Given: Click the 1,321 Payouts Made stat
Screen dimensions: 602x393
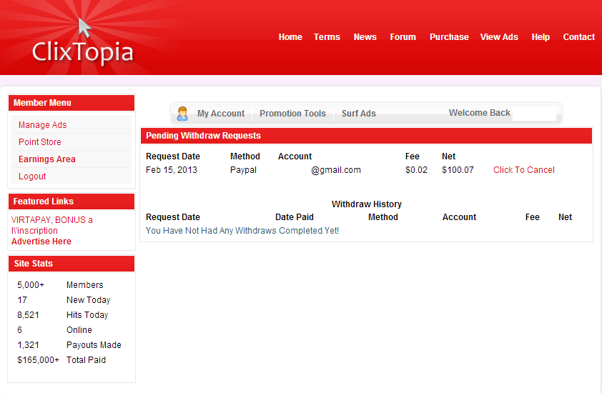Looking at the screenshot, I should [69, 345].
